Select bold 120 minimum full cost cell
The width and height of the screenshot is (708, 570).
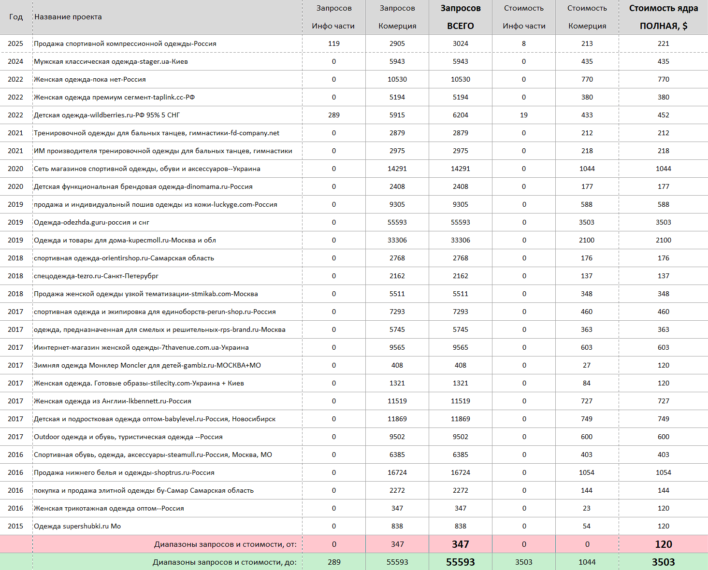(663, 544)
